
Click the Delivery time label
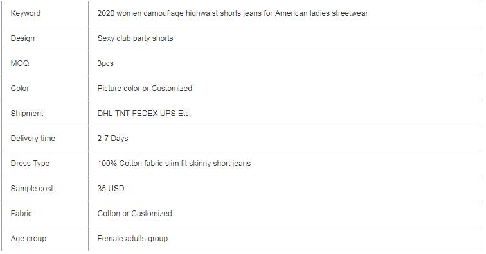(33, 139)
